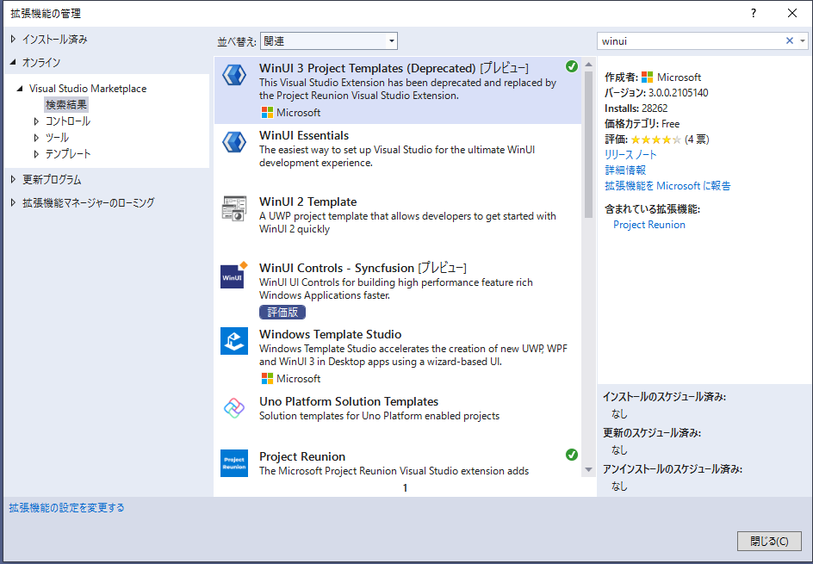Viewport: 813px width, 564px height.
Task: Click 拡張機能を Microsoft に報告 link
Action: click(667, 186)
